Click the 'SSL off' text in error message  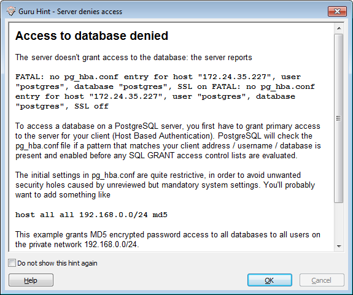(91, 106)
